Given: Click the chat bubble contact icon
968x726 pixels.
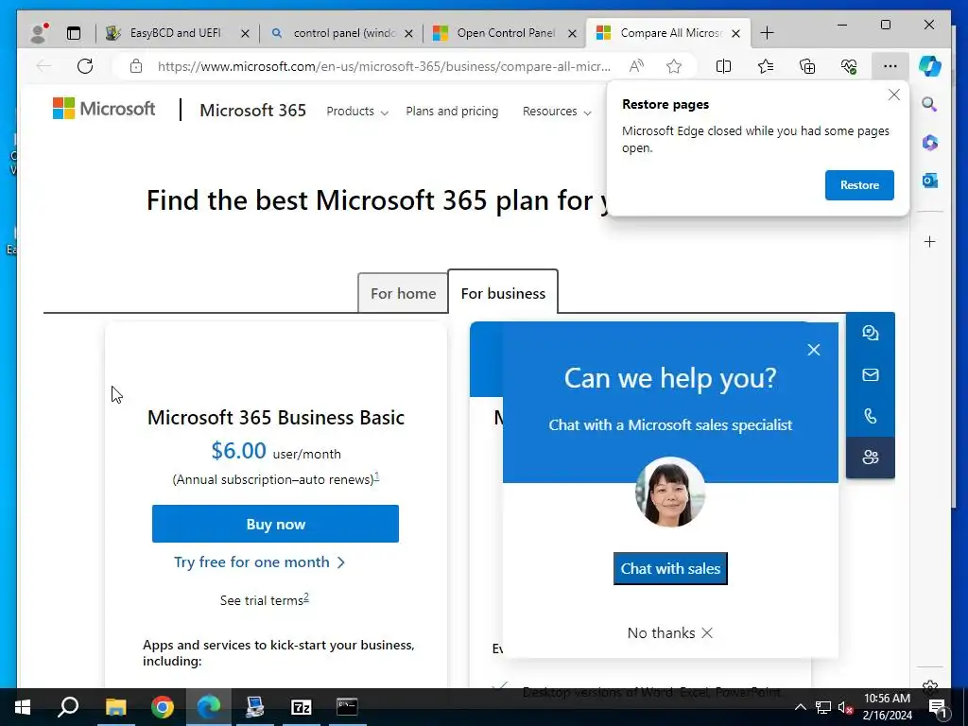Looking at the screenshot, I should 871,334.
